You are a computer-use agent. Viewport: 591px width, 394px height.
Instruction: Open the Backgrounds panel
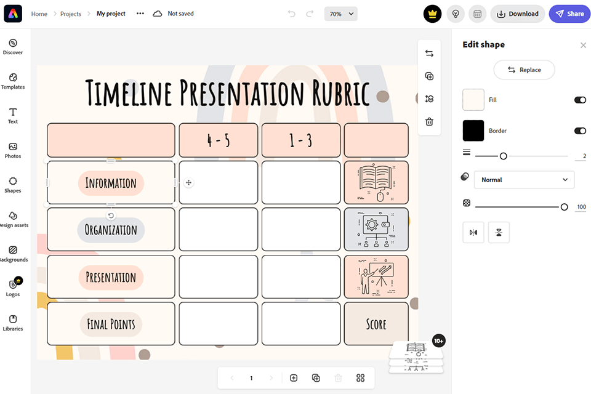pos(13,254)
